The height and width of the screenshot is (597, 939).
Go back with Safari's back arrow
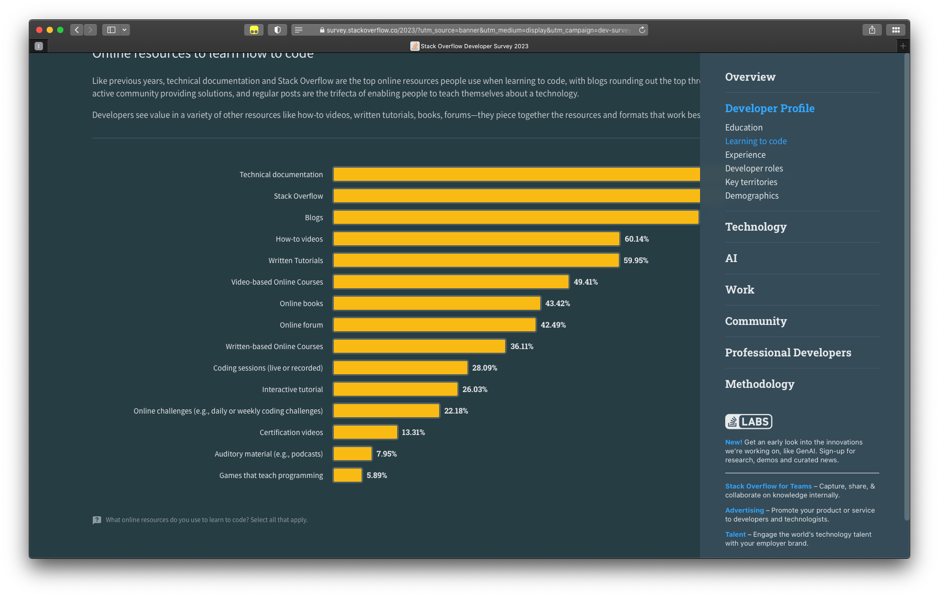[77, 30]
